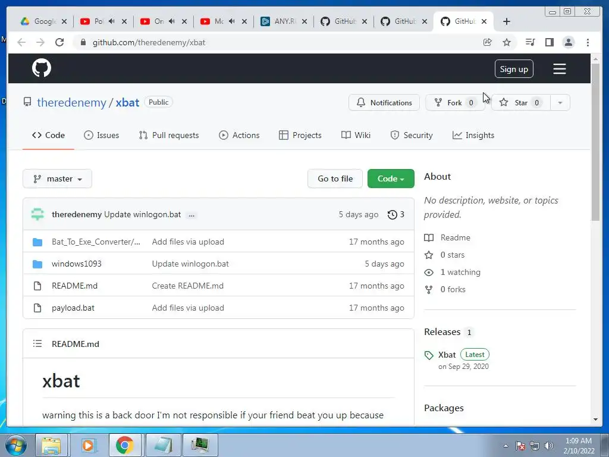This screenshot has height=457, width=609.
Task: Click the scrollbar down arrow
Action: point(595,420)
